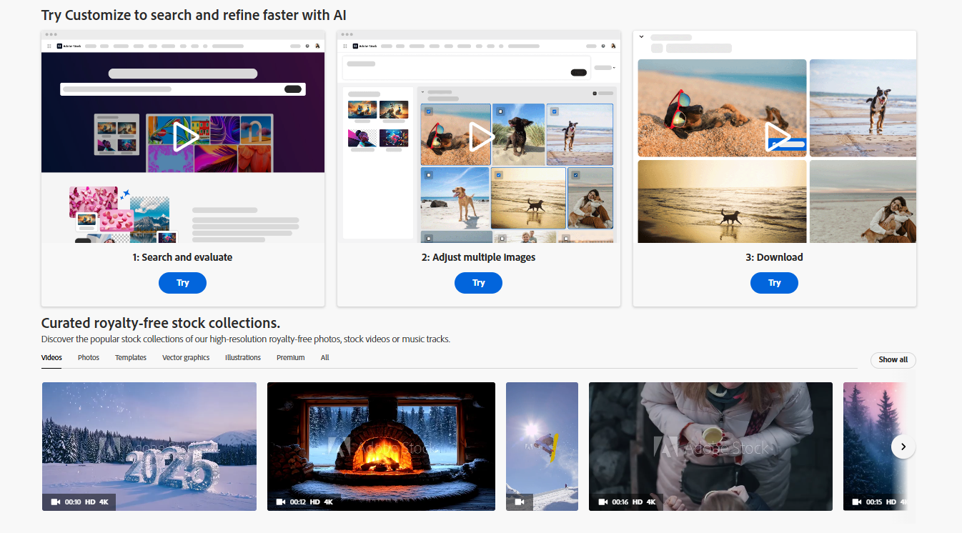Expand the chevron at the top of the Download mockup
Image resolution: width=962 pixels, height=533 pixels.
[641, 36]
